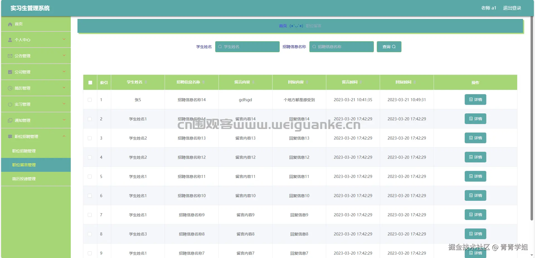The width and height of the screenshot is (535, 258).
Task: Expand the 通知管理 menu arrow
Action: tap(64, 120)
